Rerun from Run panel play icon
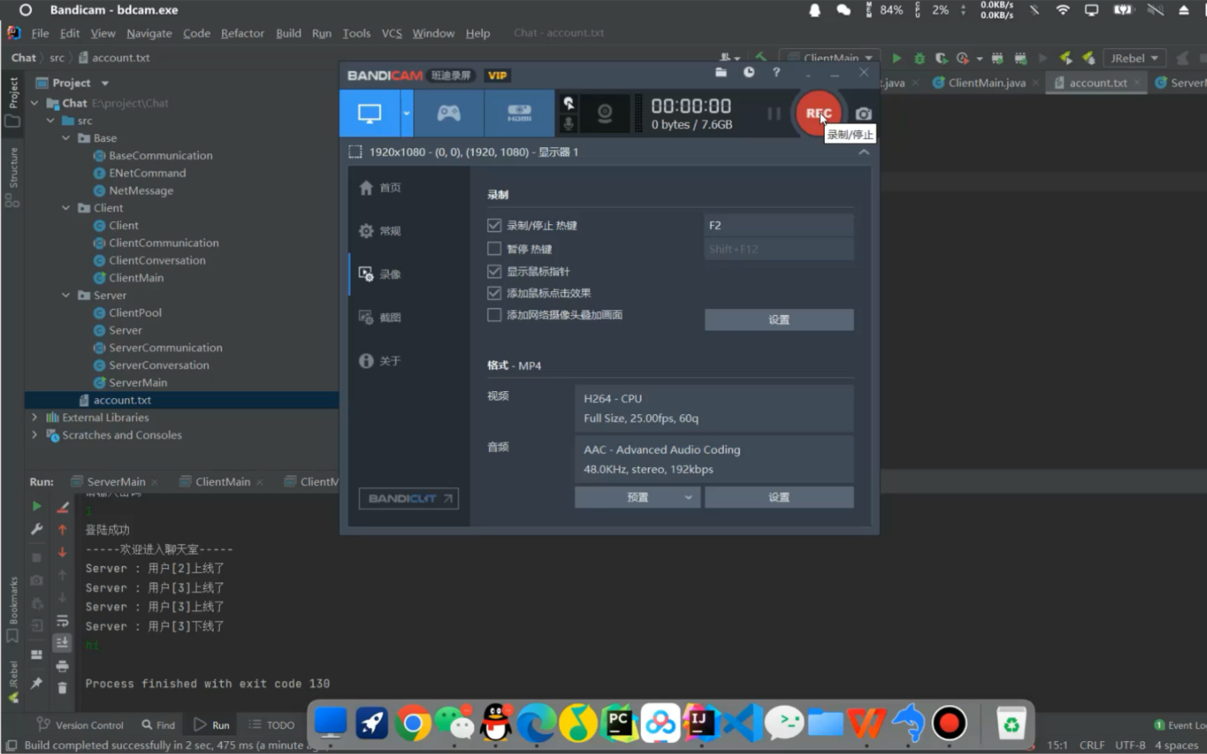This screenshot has height=754, width=1207. [36, 506]
